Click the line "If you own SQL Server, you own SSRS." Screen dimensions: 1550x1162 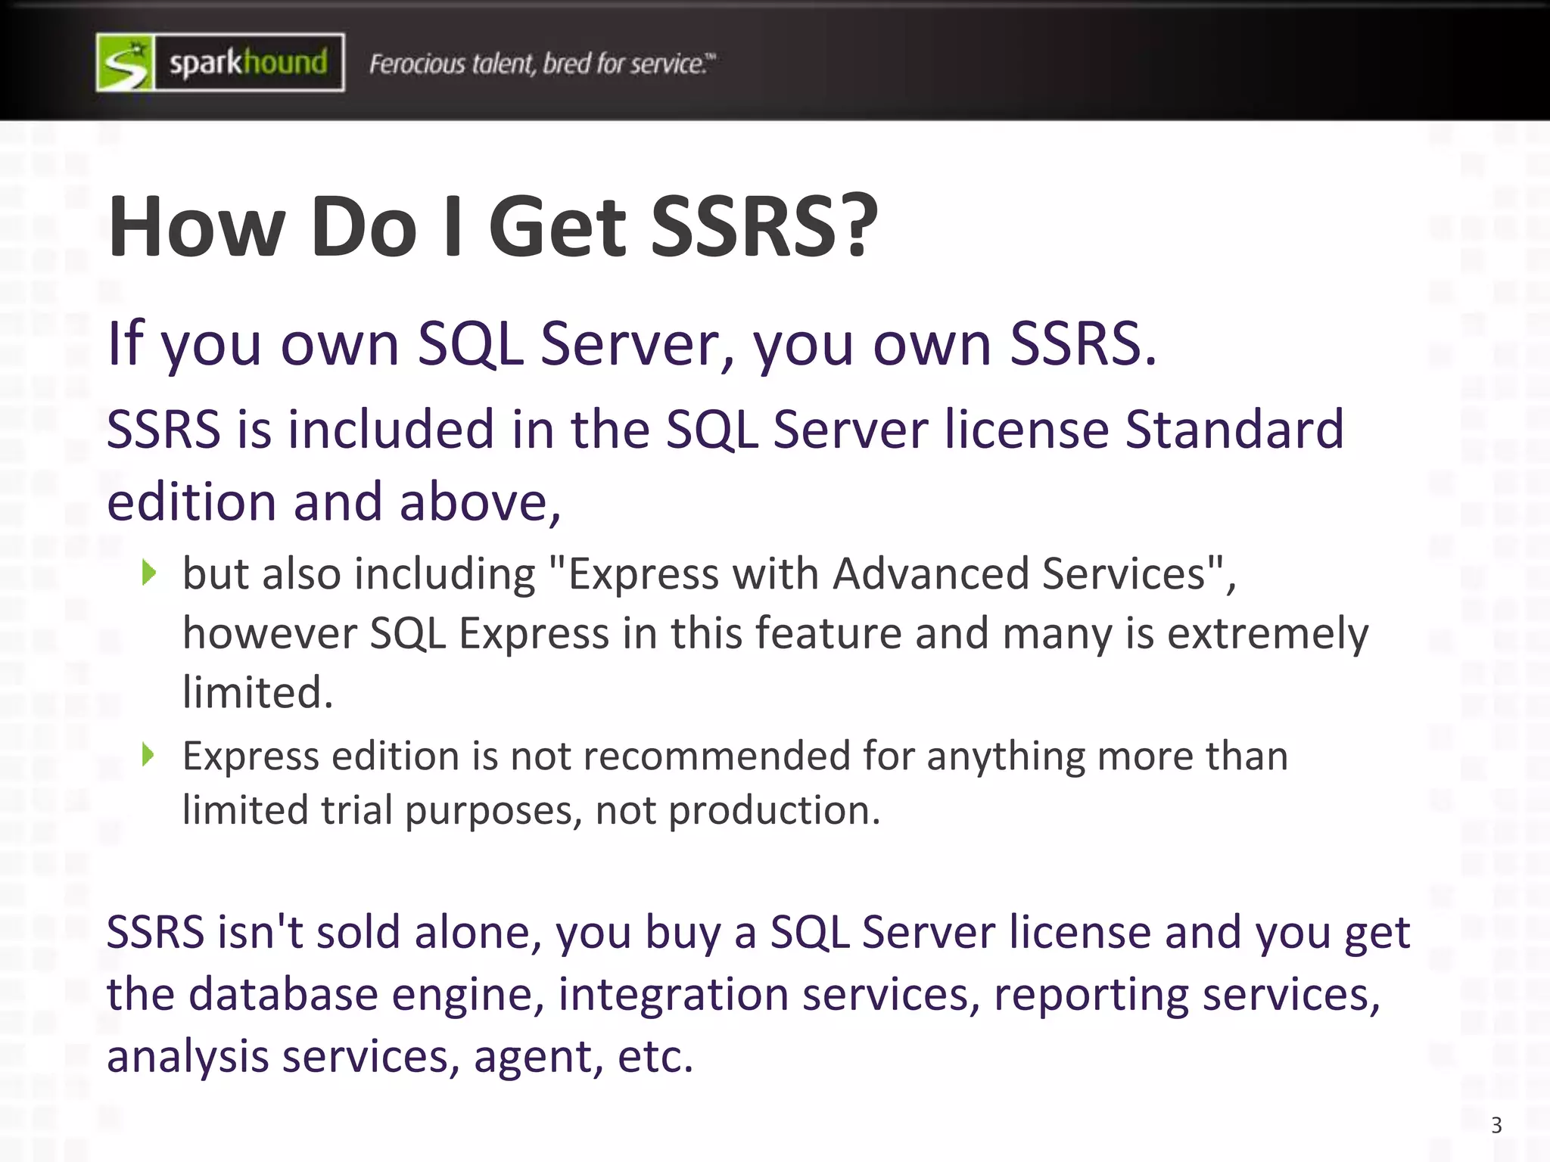633,344
